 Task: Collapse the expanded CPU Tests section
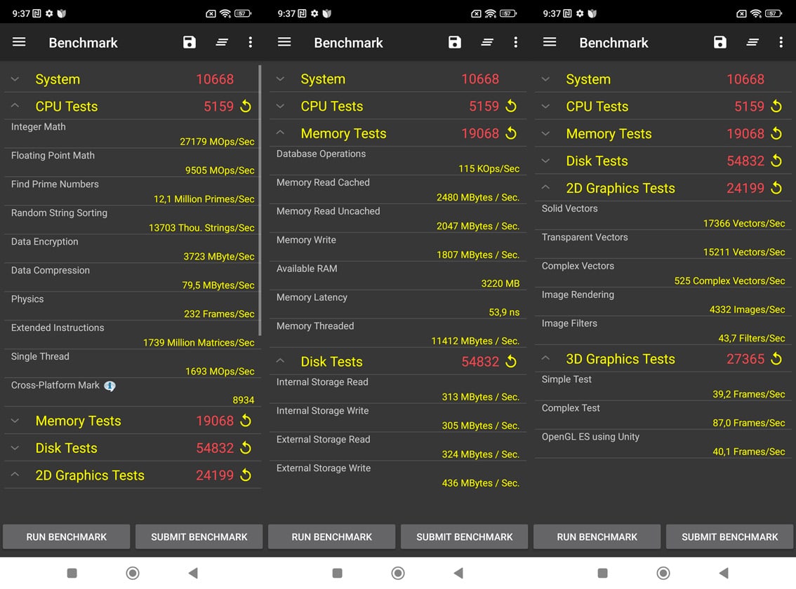tap(15, 107)
